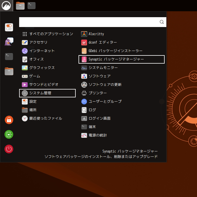Click the panel menu launcher button
Screen dimensions: 197x197
tap(6, 6)
